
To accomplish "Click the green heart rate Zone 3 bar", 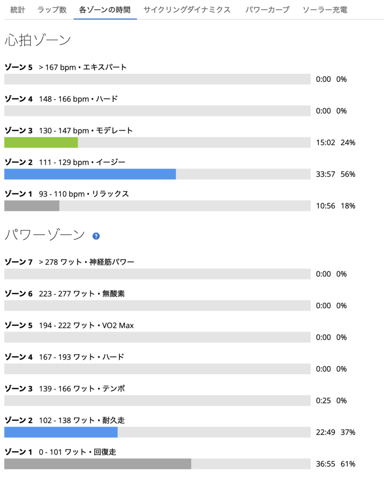I will click(41, 143).
